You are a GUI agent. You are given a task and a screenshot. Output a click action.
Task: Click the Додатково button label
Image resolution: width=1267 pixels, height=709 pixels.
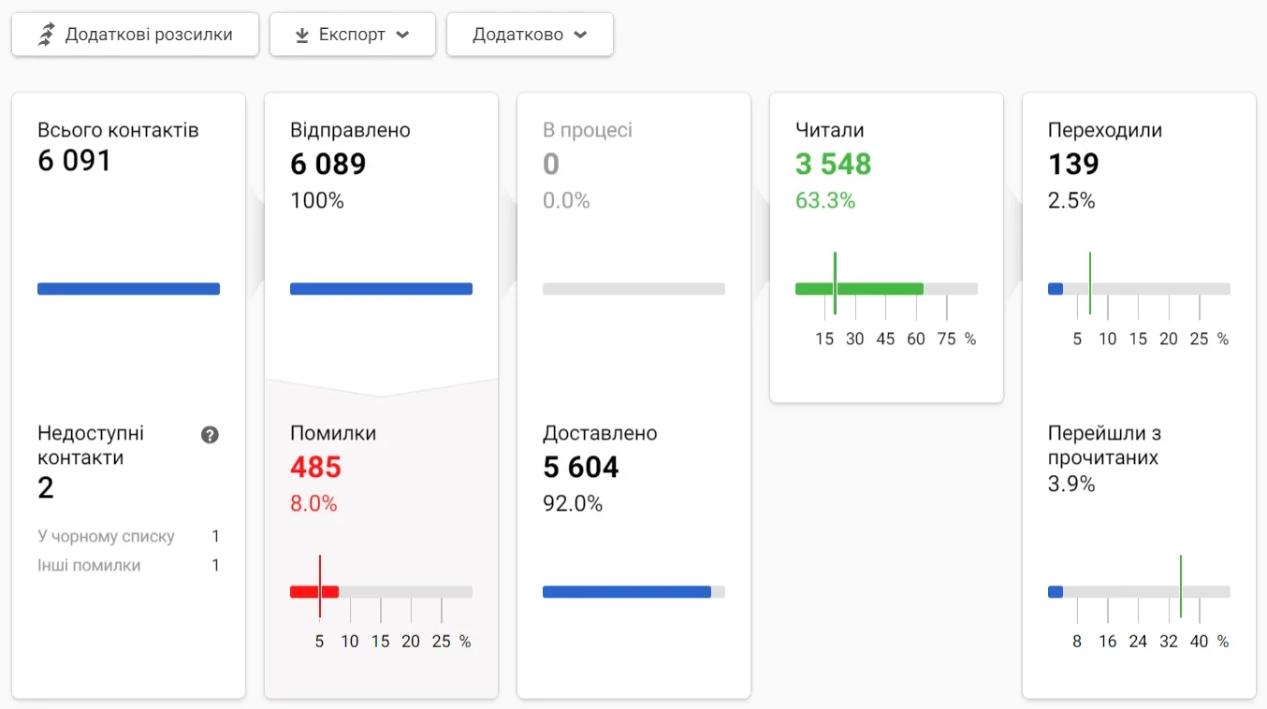[x=517, y=35]
